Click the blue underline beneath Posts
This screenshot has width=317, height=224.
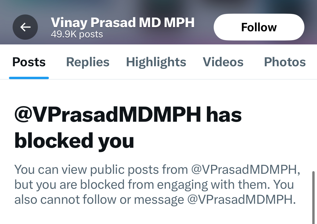[29, 78]
